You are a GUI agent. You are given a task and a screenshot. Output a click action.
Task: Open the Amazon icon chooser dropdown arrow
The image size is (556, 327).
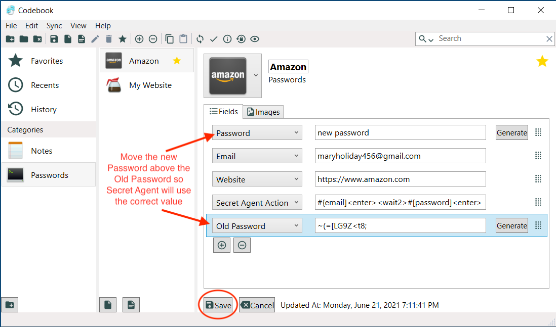pyautogui.click(x=256, y=75)
